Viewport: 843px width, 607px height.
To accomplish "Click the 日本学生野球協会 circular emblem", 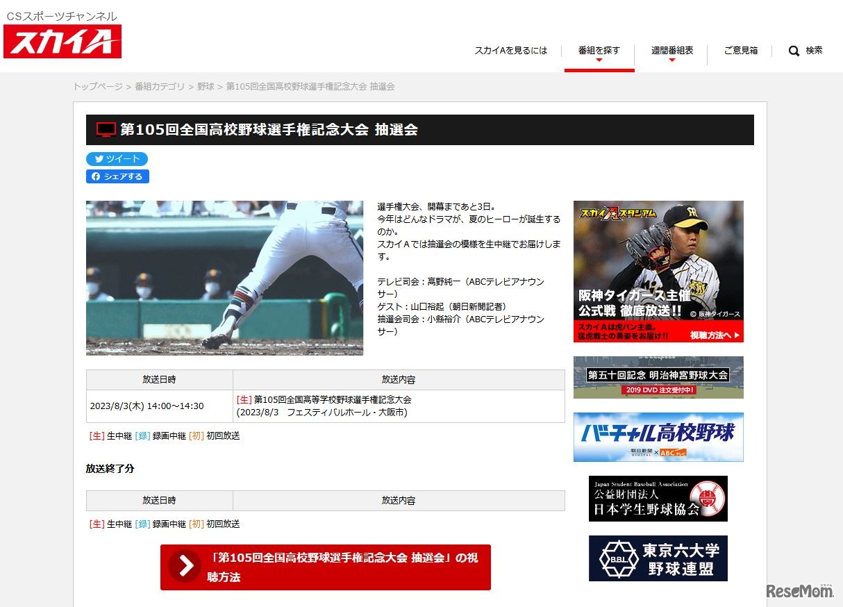I will [x=706, y=497].
